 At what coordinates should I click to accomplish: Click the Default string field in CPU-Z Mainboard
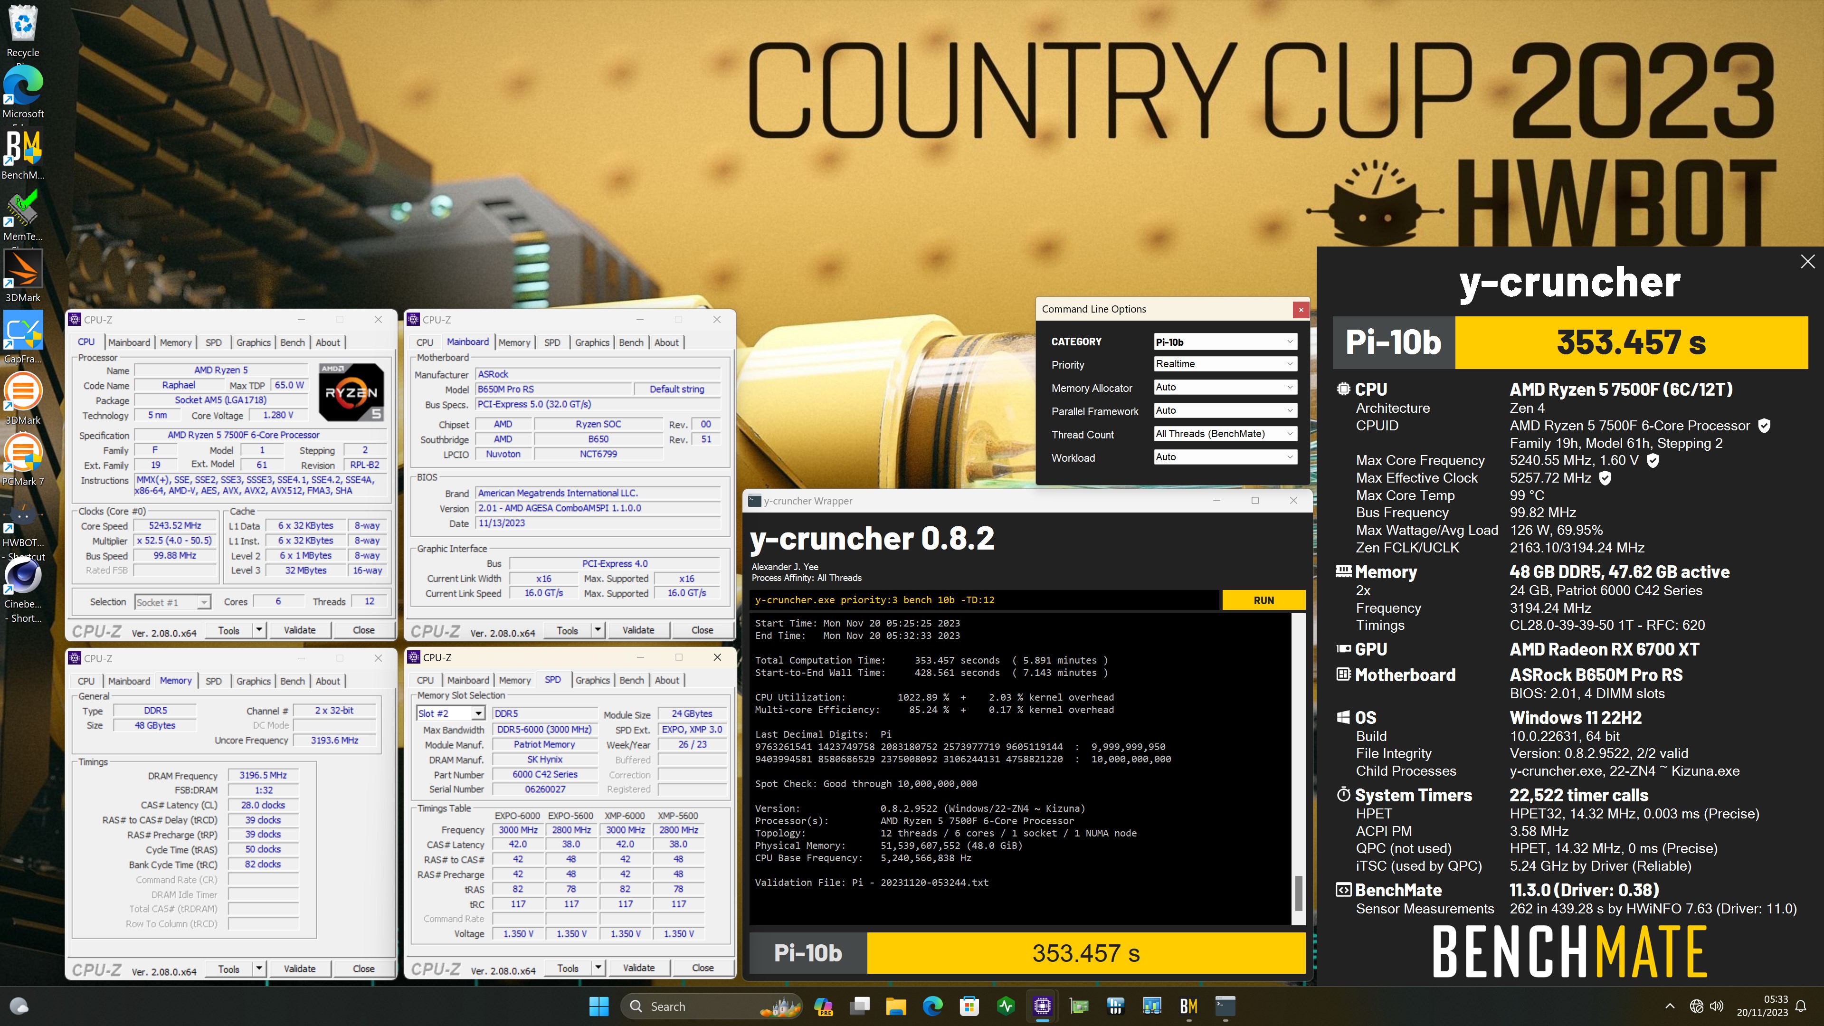pos(676,389)
